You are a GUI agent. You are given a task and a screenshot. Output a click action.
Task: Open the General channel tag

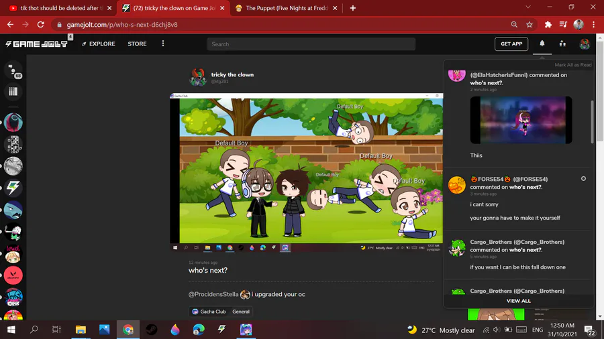click(x=241, y=312)
